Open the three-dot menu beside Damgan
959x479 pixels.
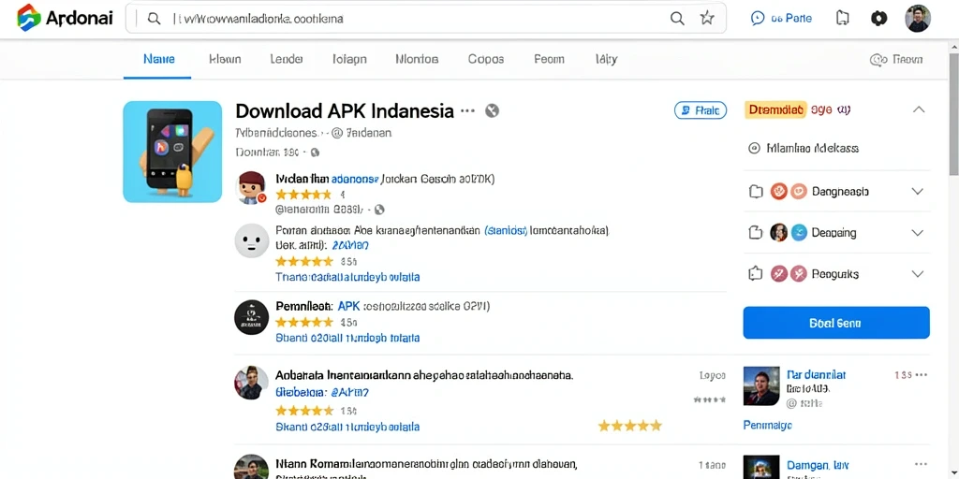(x=922, y=464)
